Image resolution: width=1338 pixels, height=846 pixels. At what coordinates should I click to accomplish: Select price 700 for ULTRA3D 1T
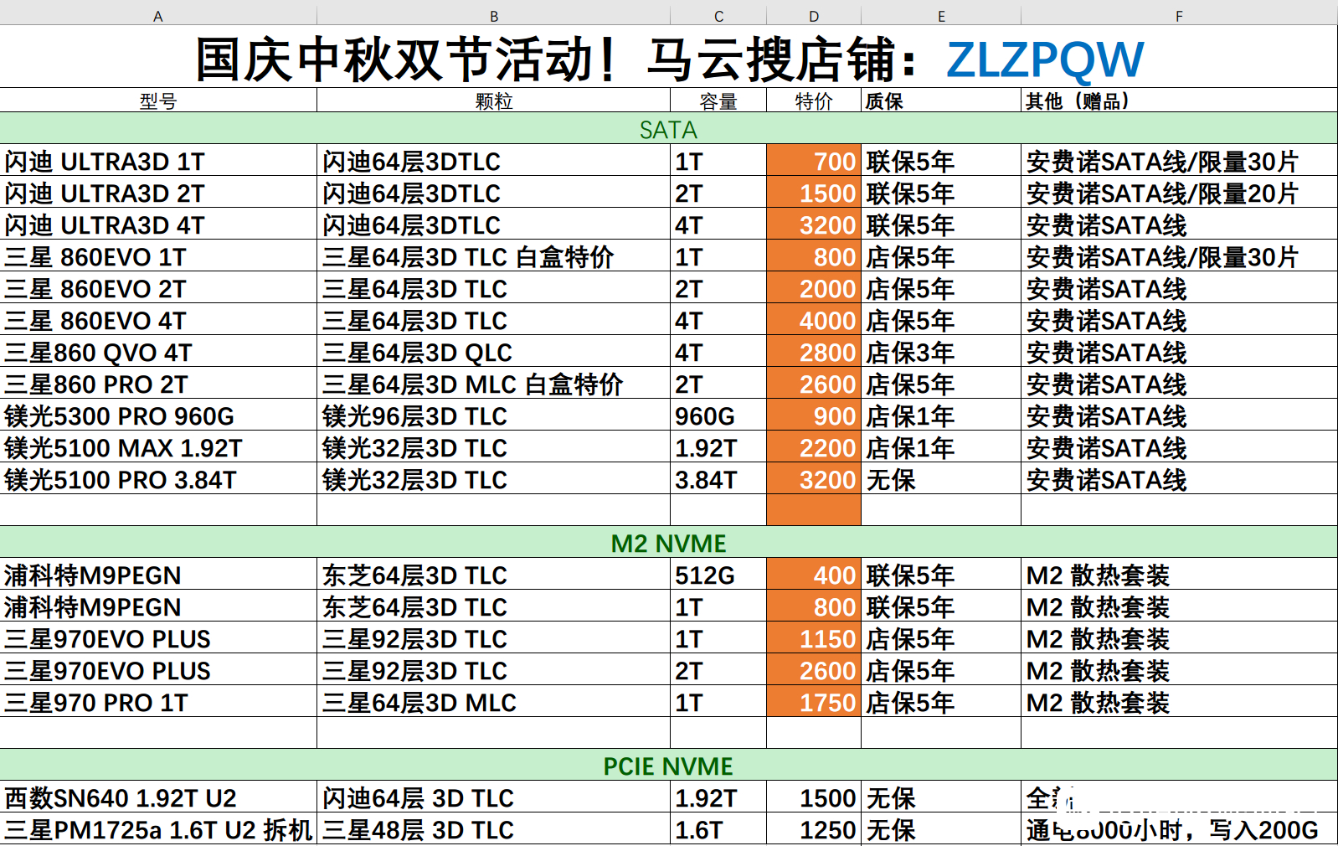coord(814,161)
